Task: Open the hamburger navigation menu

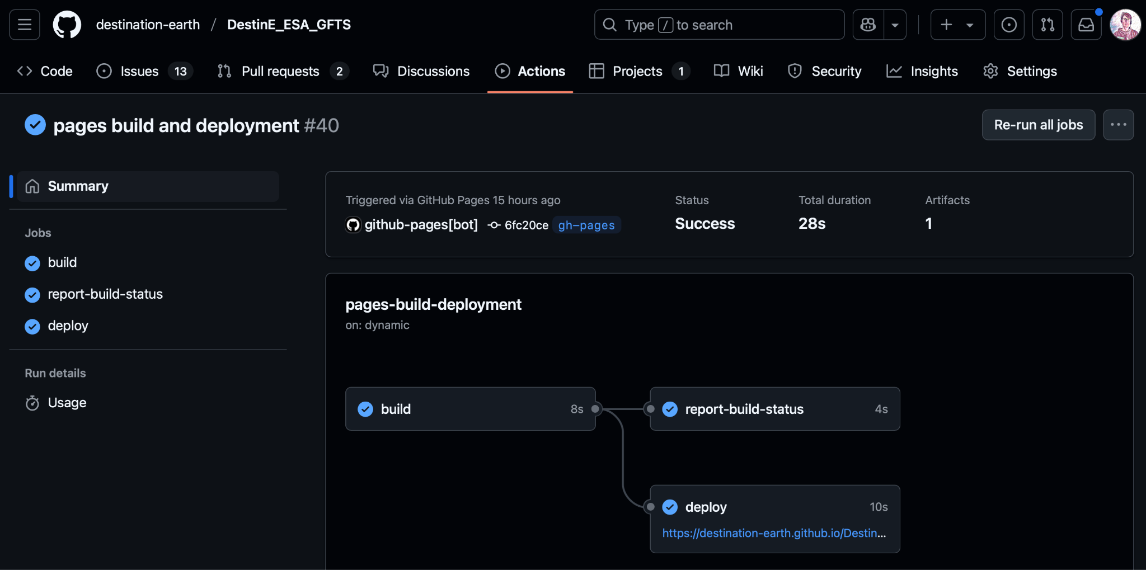Action: click(25, 25)
